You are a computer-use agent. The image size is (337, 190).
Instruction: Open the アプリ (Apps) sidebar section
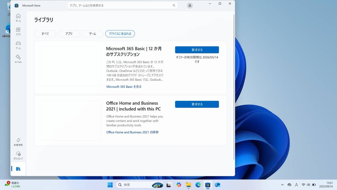click(18, 31)
